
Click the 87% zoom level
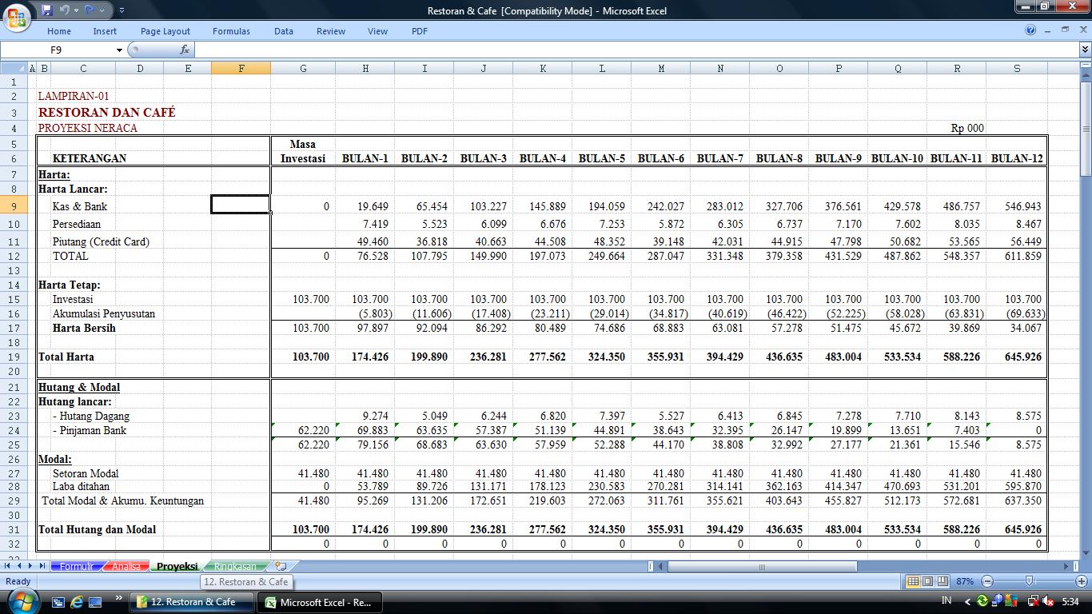(x=965, y=581)
